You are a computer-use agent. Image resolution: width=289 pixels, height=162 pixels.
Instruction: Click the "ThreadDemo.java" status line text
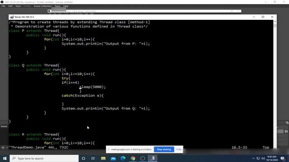(38, 147)
